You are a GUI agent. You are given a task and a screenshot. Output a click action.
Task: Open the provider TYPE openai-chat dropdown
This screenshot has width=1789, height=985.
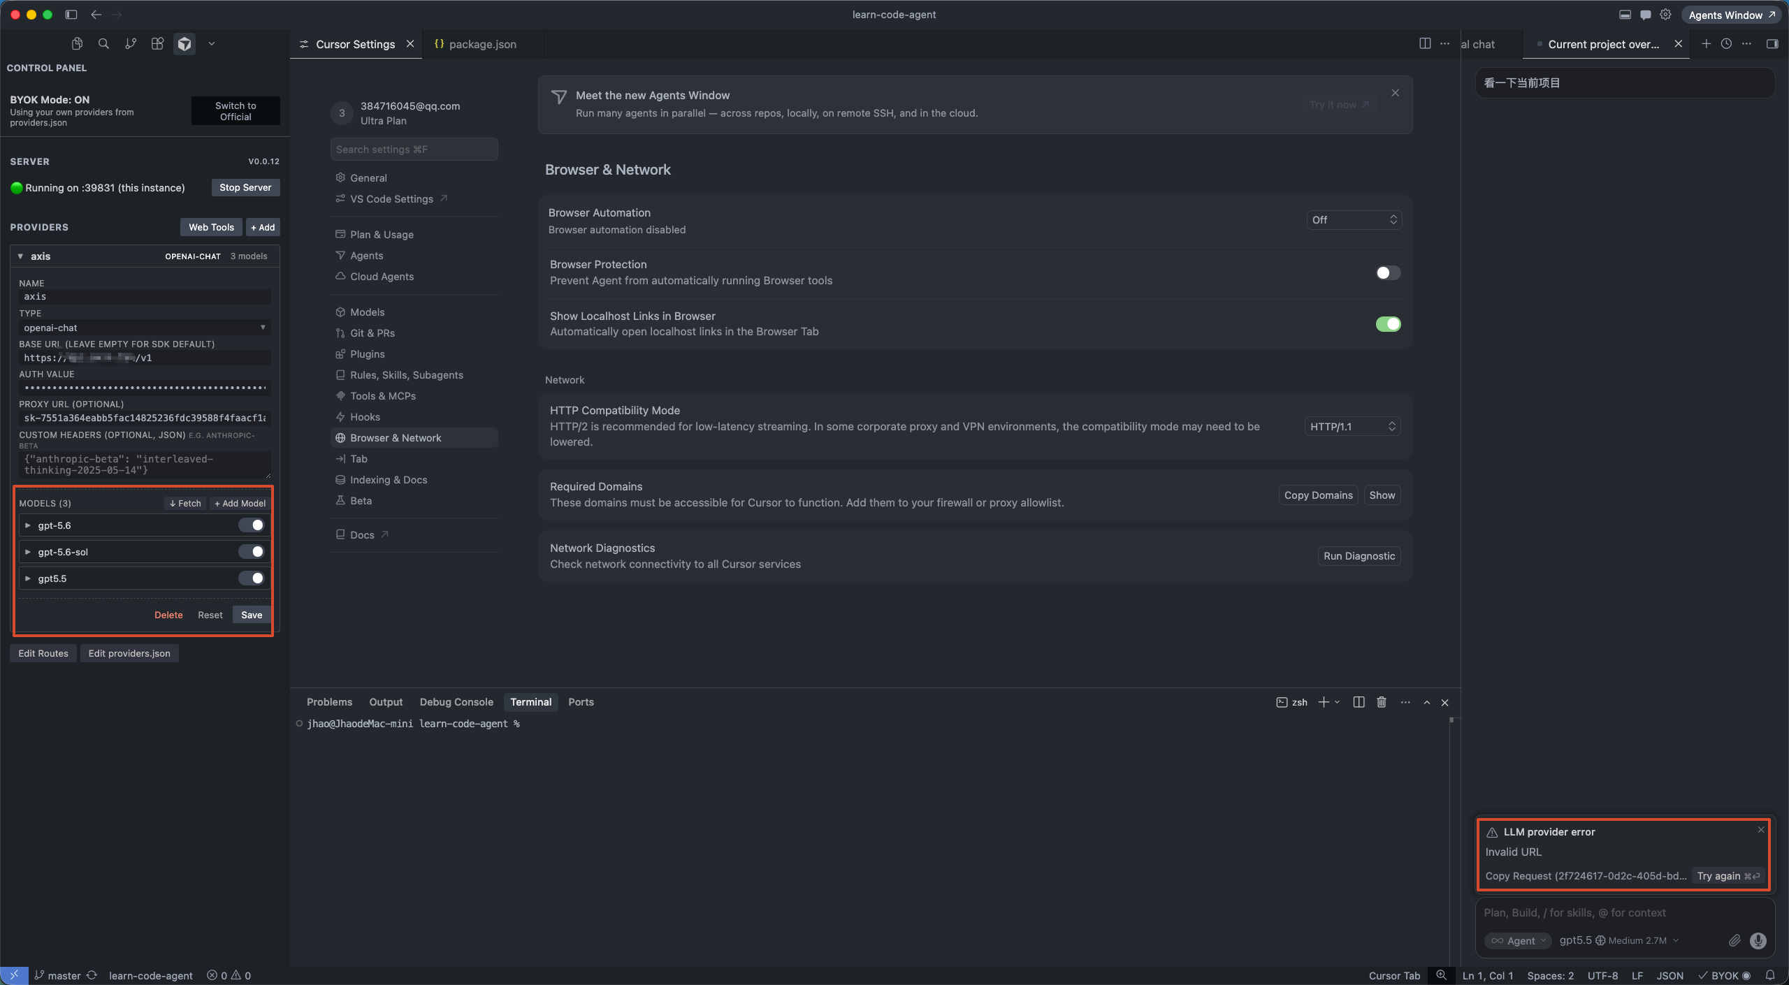click(145, 328)
